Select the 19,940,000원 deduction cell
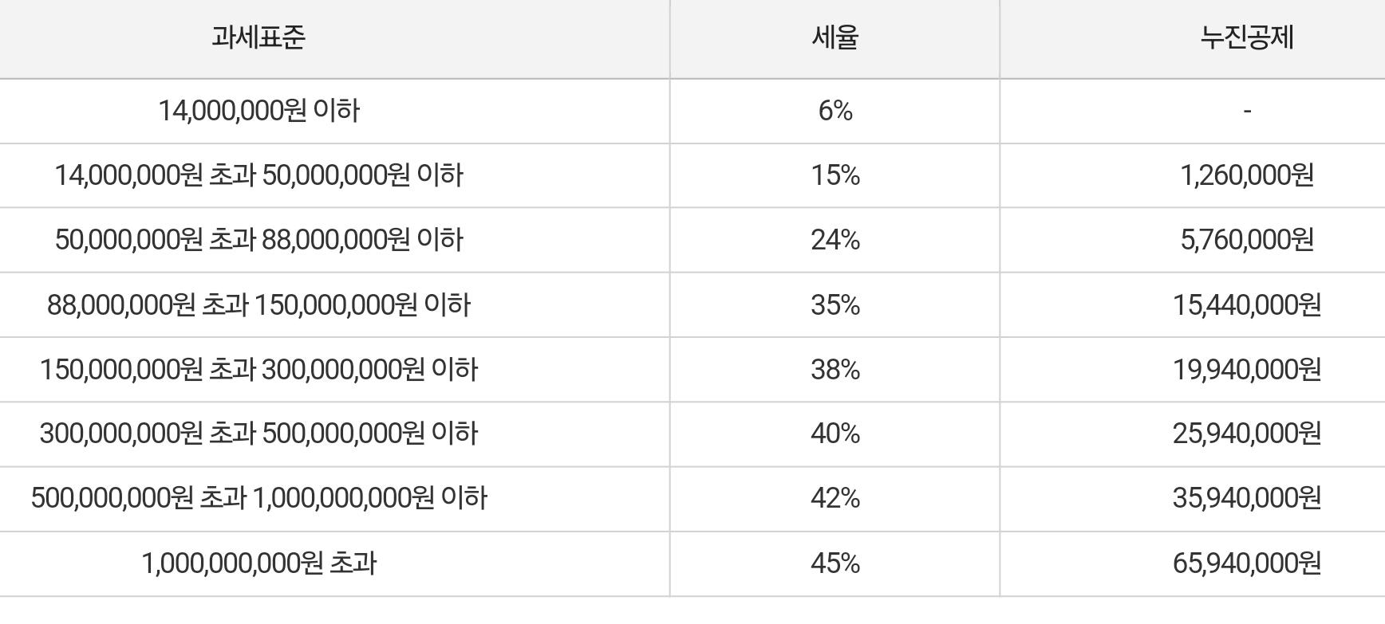The height and width of the screenshot is (624, 1385). [1246, 370]
